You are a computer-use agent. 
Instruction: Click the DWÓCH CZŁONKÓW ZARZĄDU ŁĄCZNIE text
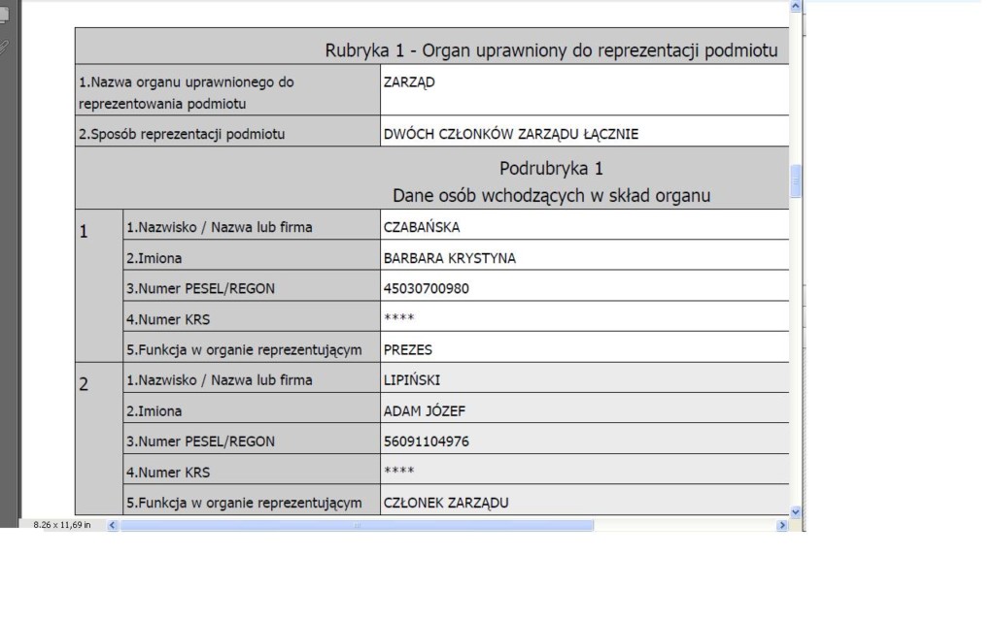pyautogui.click(x=511, y=134)
